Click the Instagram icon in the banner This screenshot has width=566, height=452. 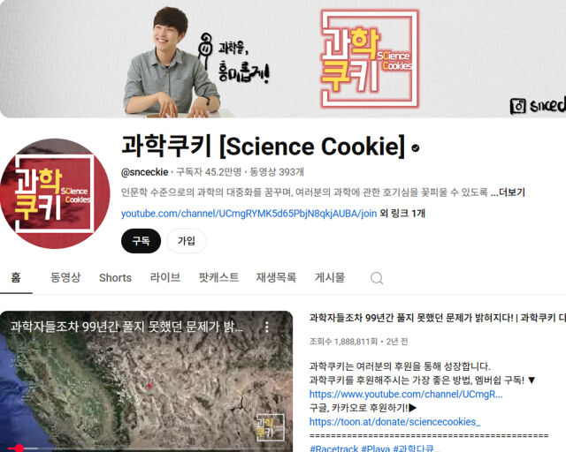click(x=517, y=106)
